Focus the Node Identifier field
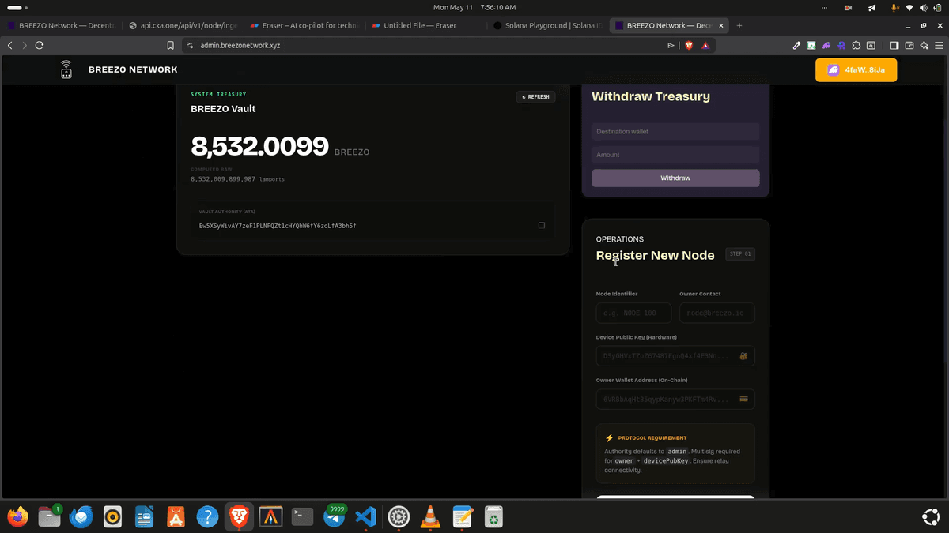Image resolution: width=949 pixels, height=533 pixels. pyautogui.click(x=633, y=313)
